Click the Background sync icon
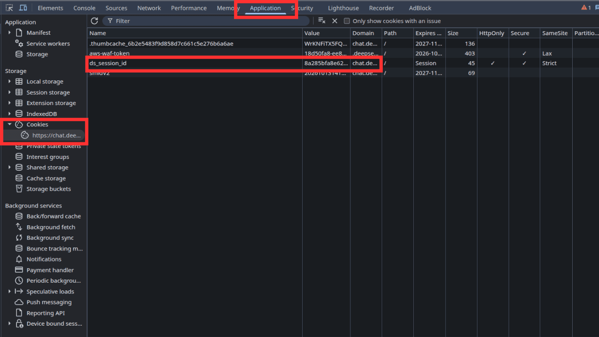Image resolution: width=599 pixels, height=337 pixels. tap(19, 238)
